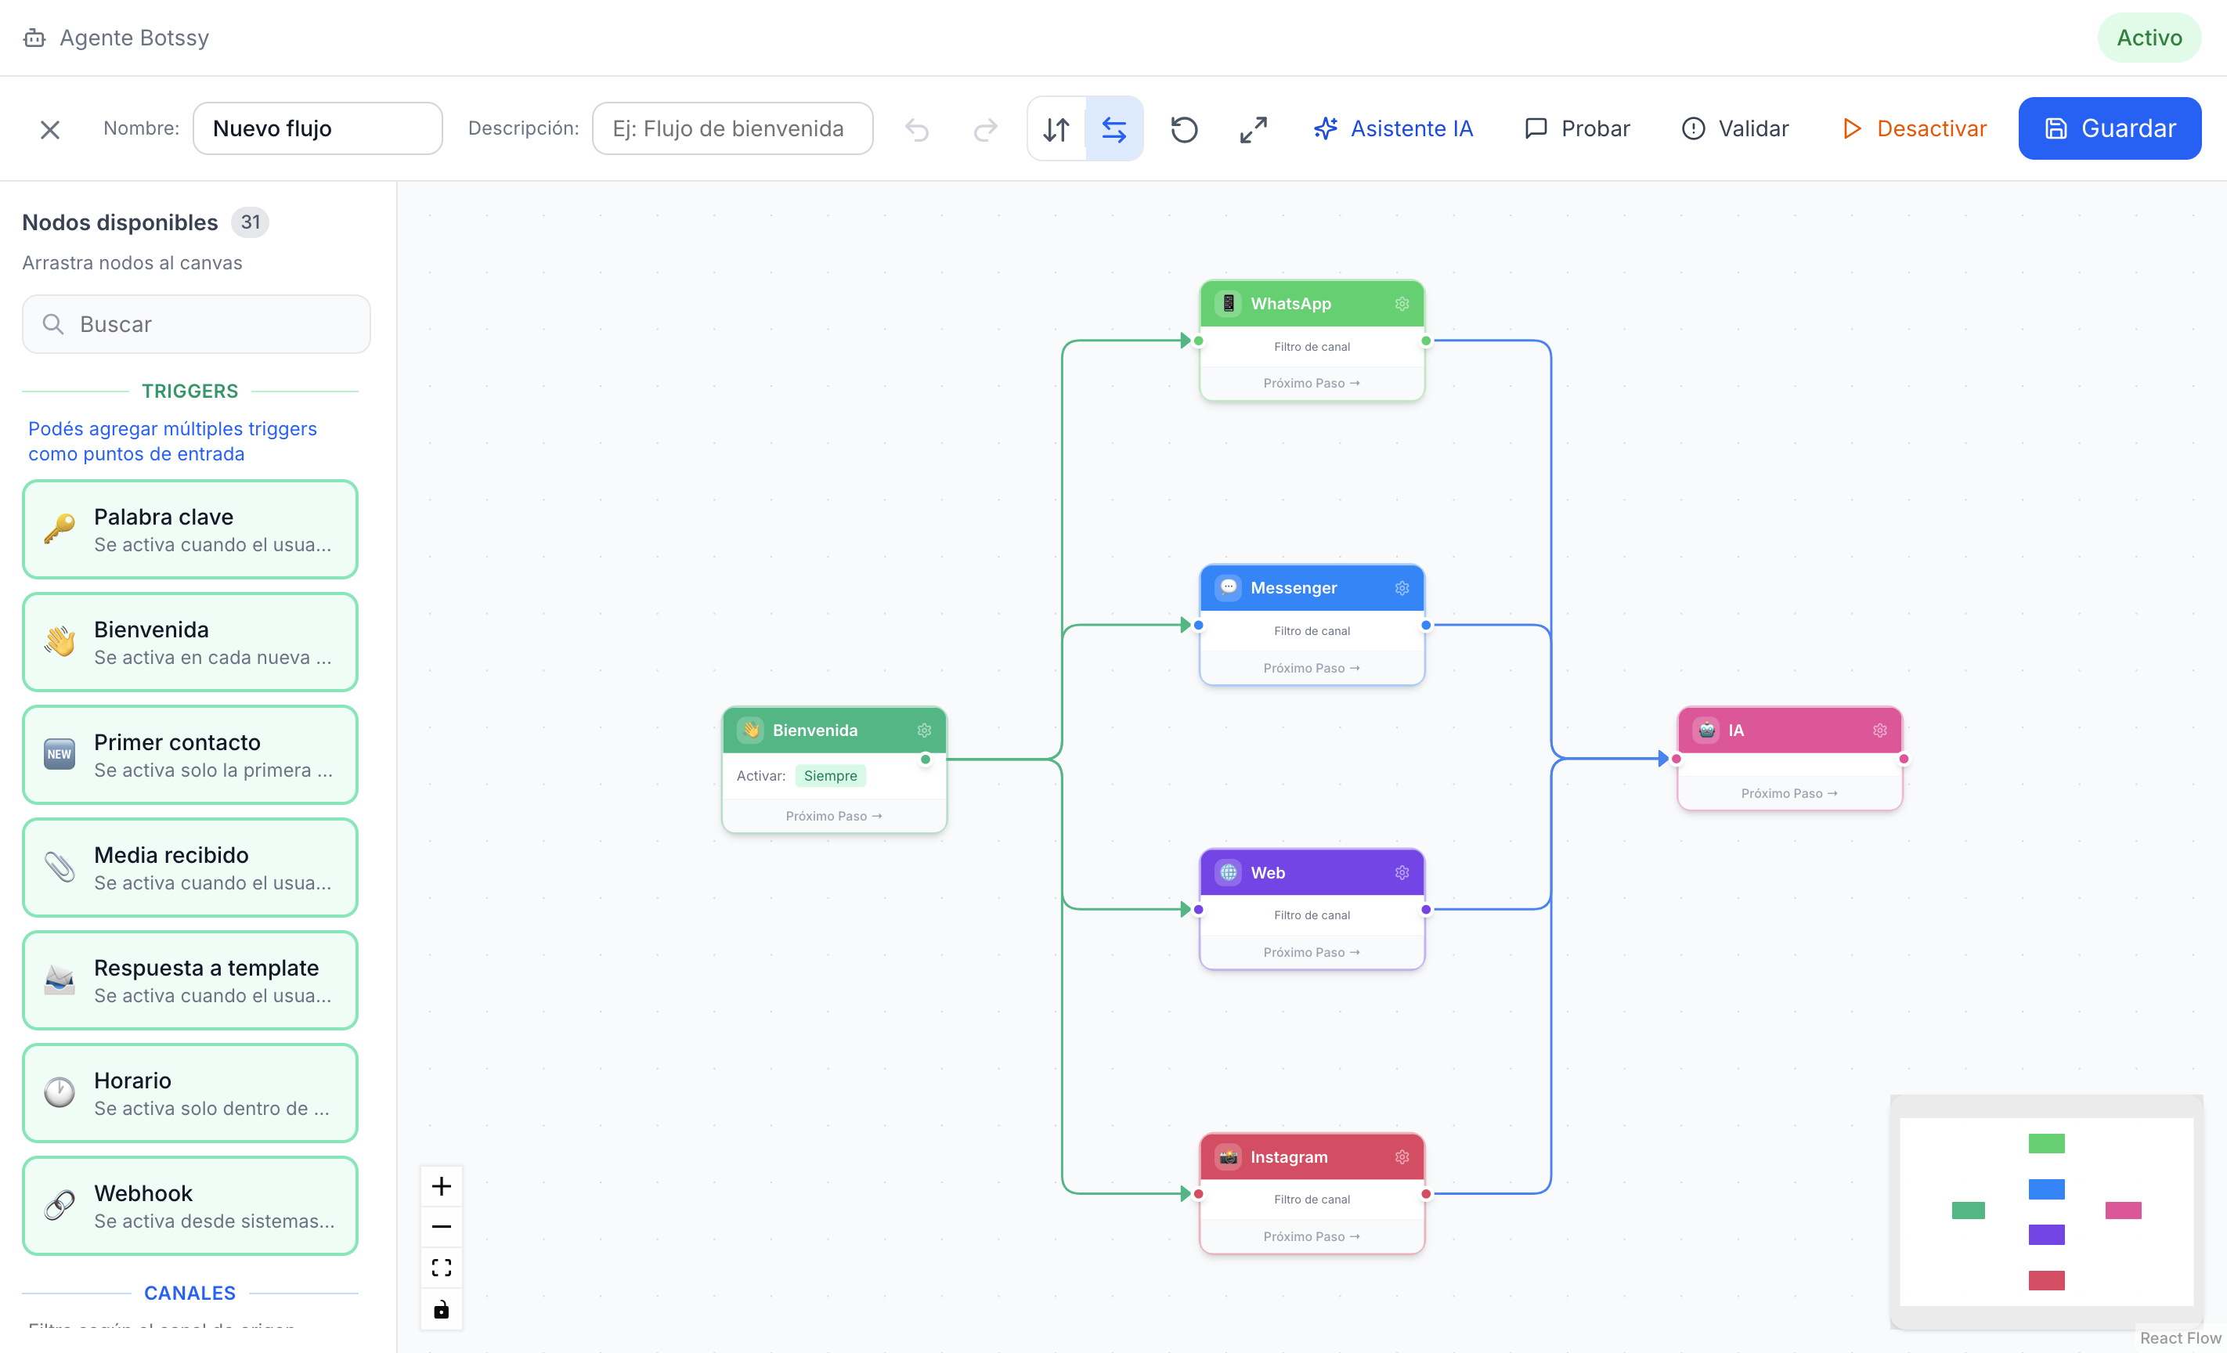
Task: Click the undo arrow icon
Action: coord(916,129)
